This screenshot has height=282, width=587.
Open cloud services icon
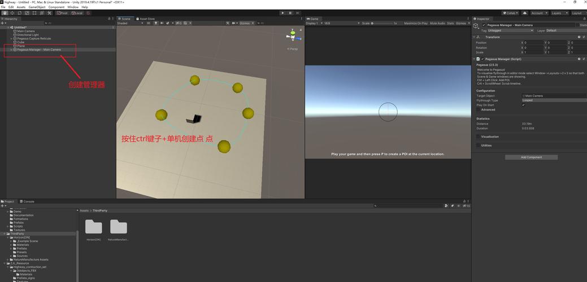tap(525, 13)
